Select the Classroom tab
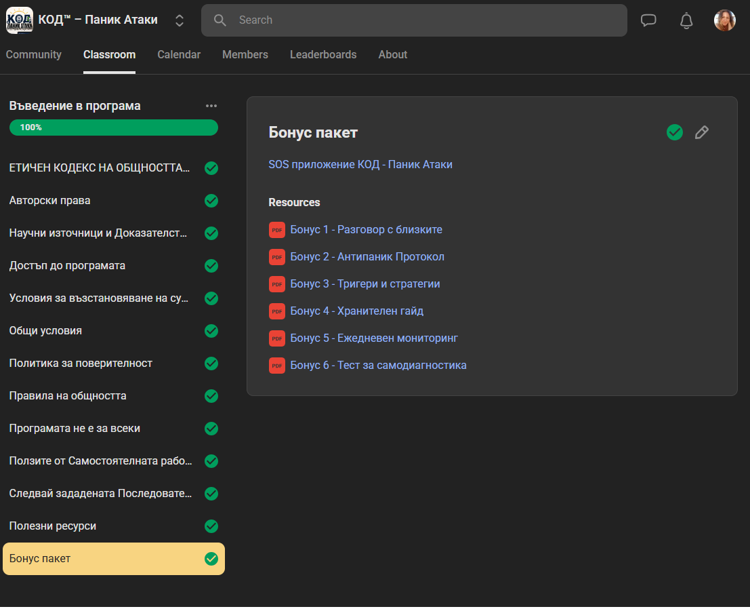Image resolution: width=750 pixels, height=609 pixels. coord(109,54)
